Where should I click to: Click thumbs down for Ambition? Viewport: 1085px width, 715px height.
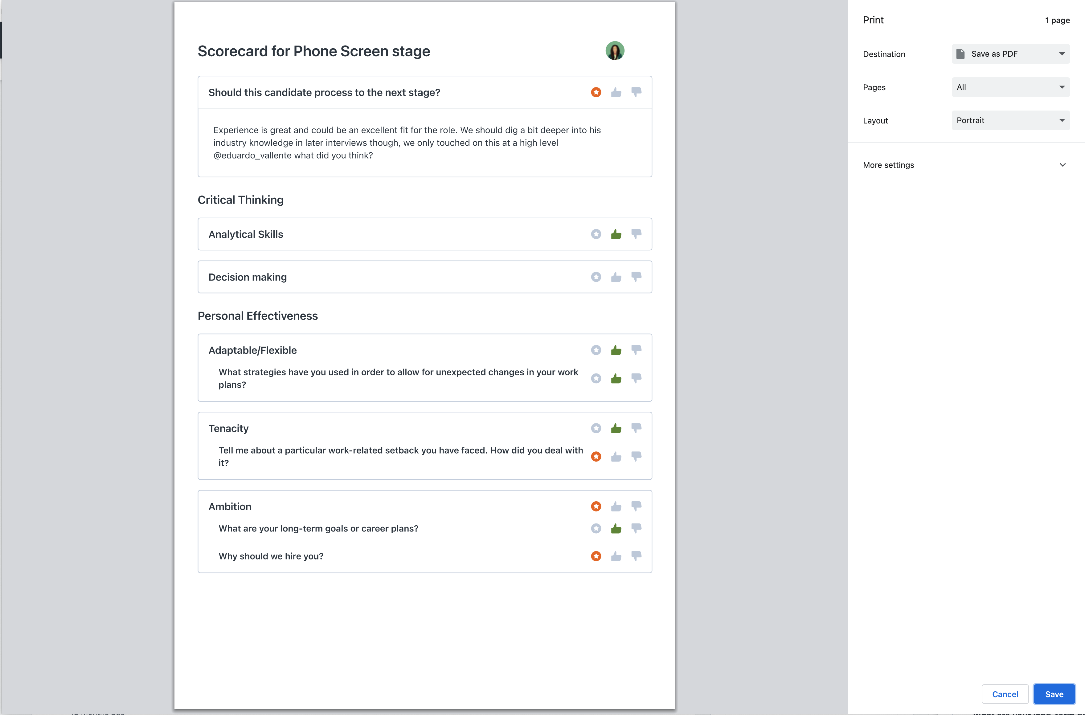(636, 506)
